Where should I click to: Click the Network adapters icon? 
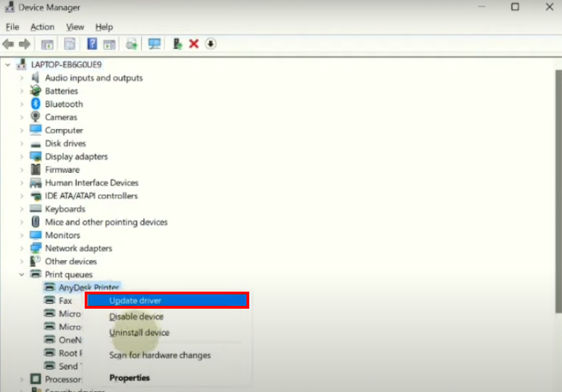tap(36, 248)
